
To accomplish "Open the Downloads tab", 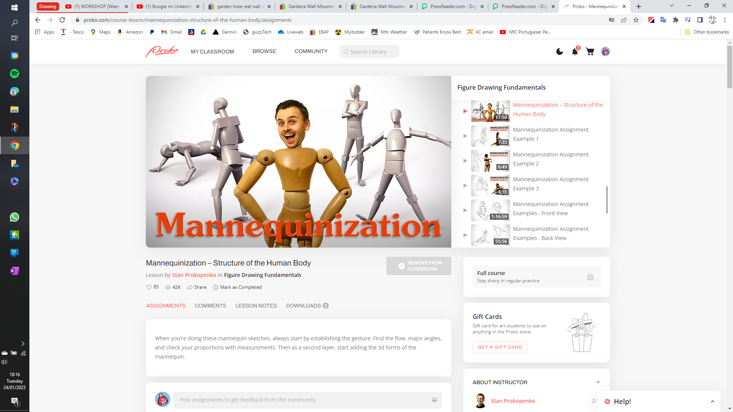I will [307, 306].
